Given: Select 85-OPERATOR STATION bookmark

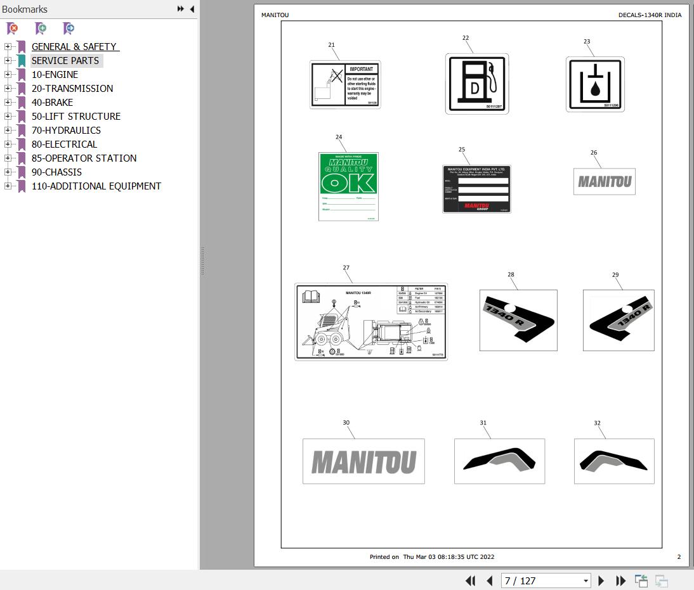Looking at the screenshot, I should click(84, 158).
